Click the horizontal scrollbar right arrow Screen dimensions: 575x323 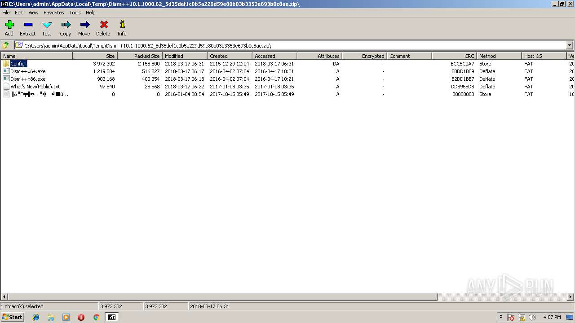click(x=571, y=297)
